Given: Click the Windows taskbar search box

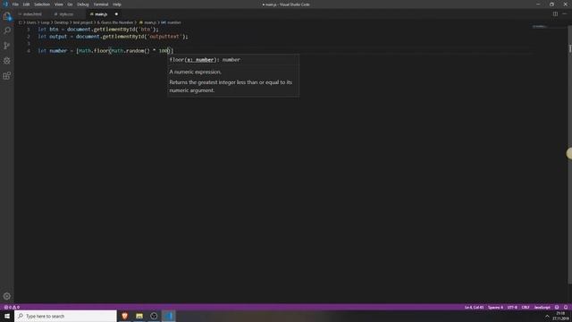Looking at the screenshot, I should pos(65,316).
